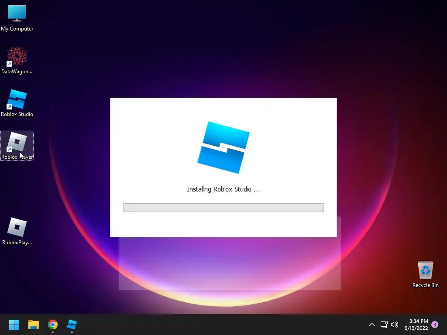Select the RobloxPlay... installer file icon
This screenshot has width=447, height=335.
point(17,231)
